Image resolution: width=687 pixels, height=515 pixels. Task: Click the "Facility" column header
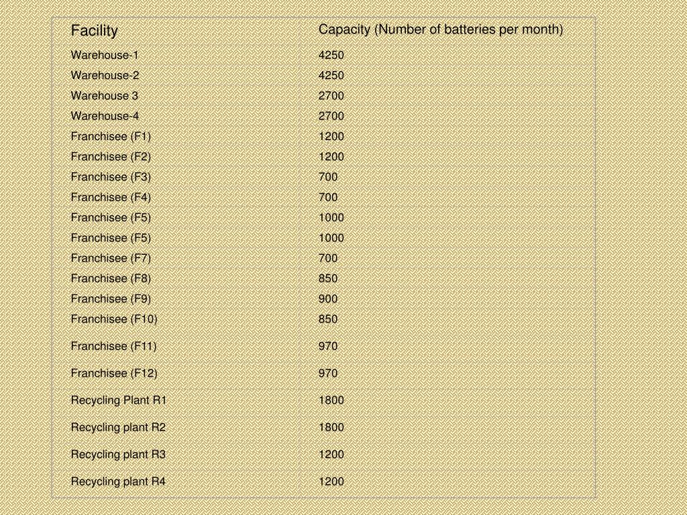click(x=94, y=31)
